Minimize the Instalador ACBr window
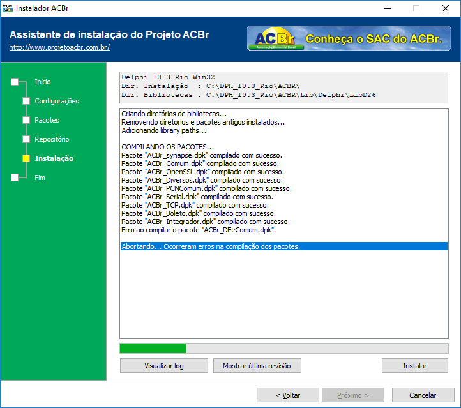 tap(388, 8)
